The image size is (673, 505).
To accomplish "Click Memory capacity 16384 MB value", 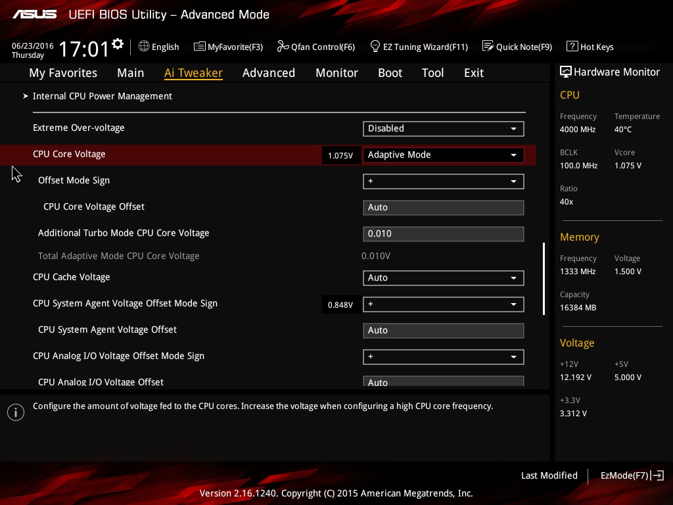I will [578, 308].
